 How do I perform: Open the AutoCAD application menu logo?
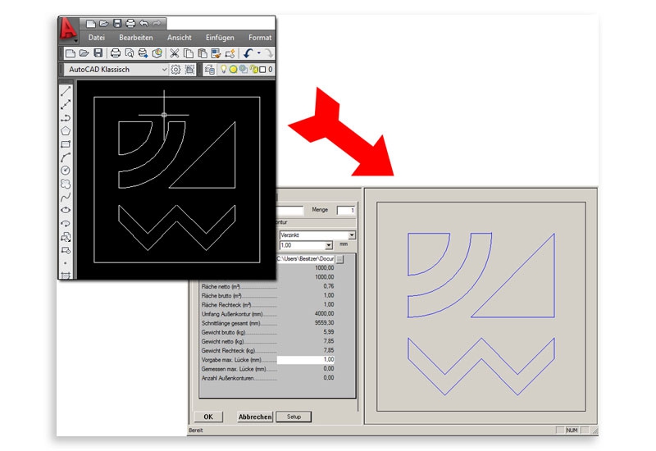68,30
